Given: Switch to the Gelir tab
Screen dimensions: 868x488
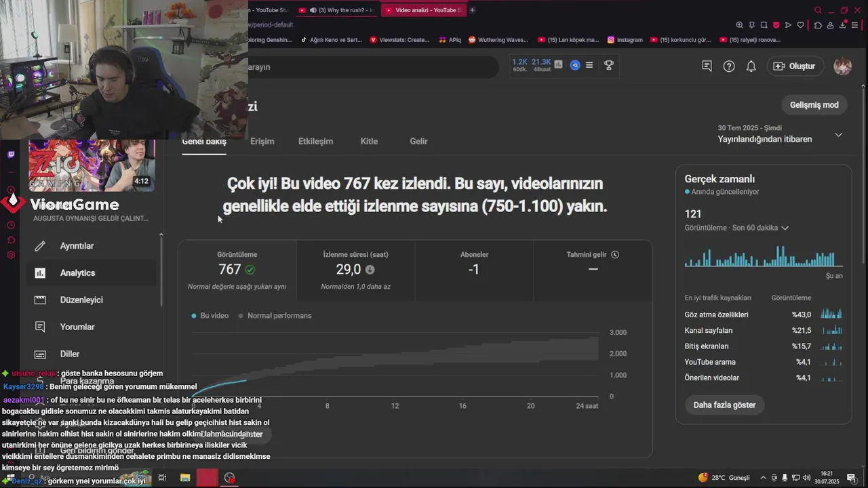Looking at the screenshot, I should 418,141.
